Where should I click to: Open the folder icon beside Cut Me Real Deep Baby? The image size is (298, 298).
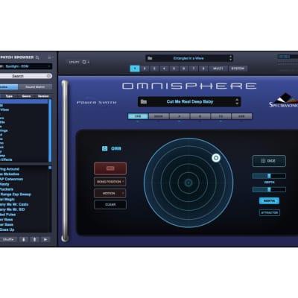pos(144,101)
